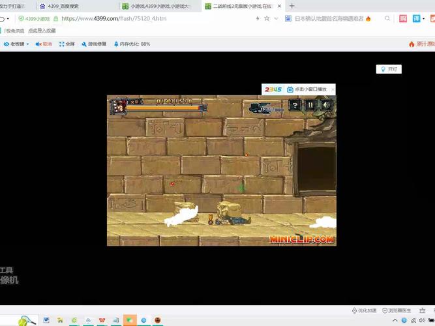Expand the system tray hidden icons chevron
This screenshot has height=326, width=435.
pyautogui.click(x=395, y=320)
